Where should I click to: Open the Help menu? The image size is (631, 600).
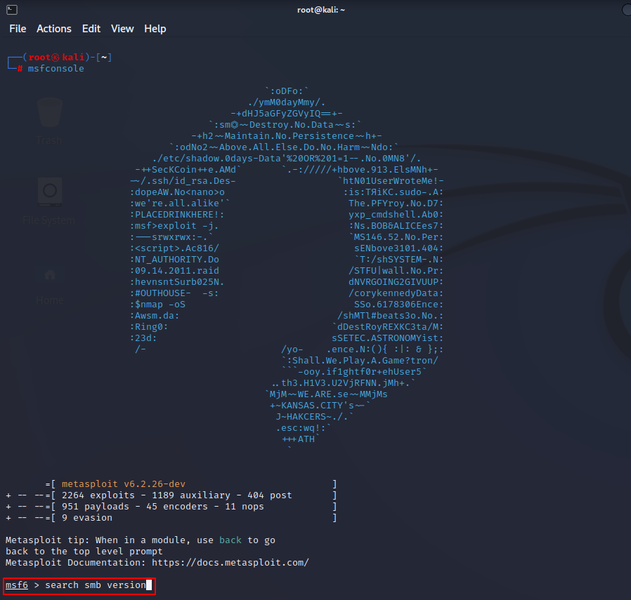coord(155,29)
